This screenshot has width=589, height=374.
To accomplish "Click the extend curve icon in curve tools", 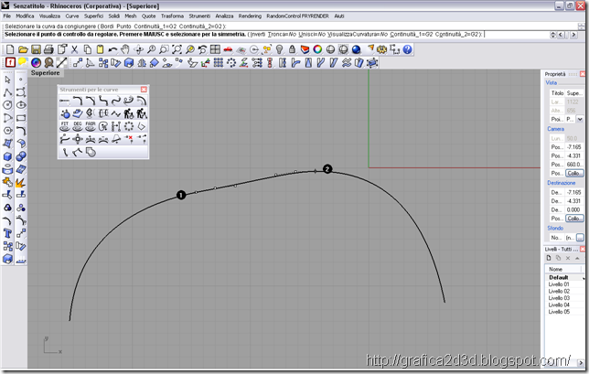I will click(x=65, y=101).
